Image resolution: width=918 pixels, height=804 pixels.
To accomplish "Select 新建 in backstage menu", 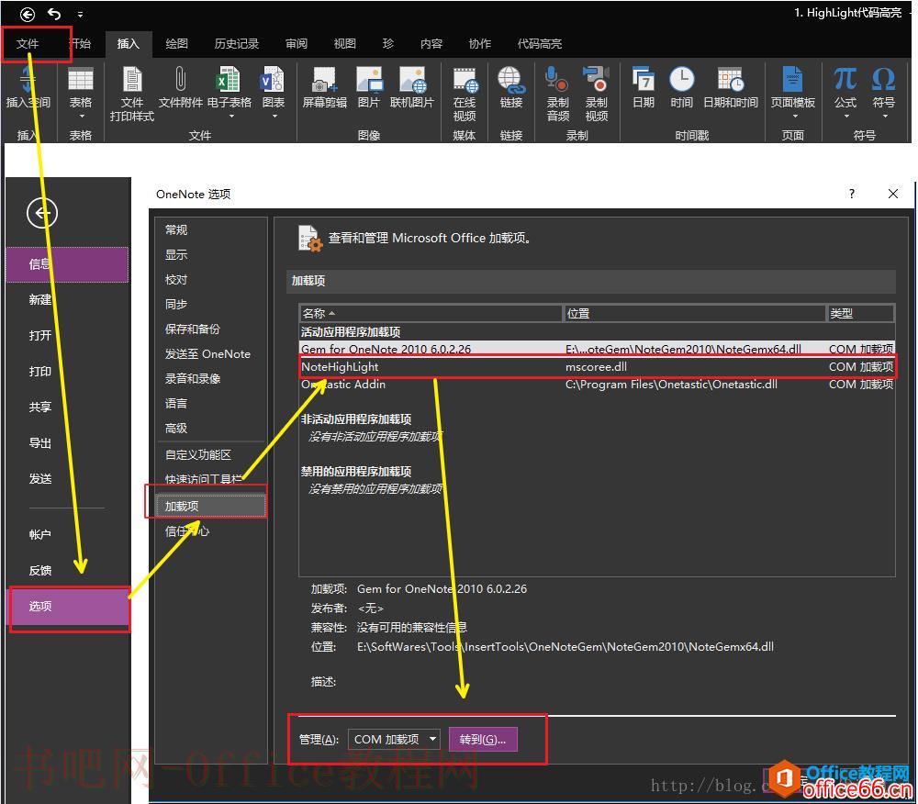I will [39, 300].
